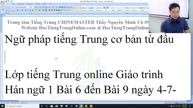The height and width of the screenshot is (108, 193).
Task: Select Align Text Right
Action: (x=54, y=10)
